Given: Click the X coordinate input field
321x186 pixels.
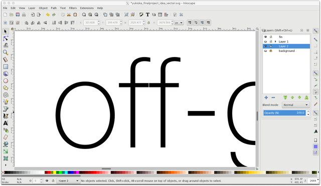Looking at the screenshot, I should [x=90, y=22].
